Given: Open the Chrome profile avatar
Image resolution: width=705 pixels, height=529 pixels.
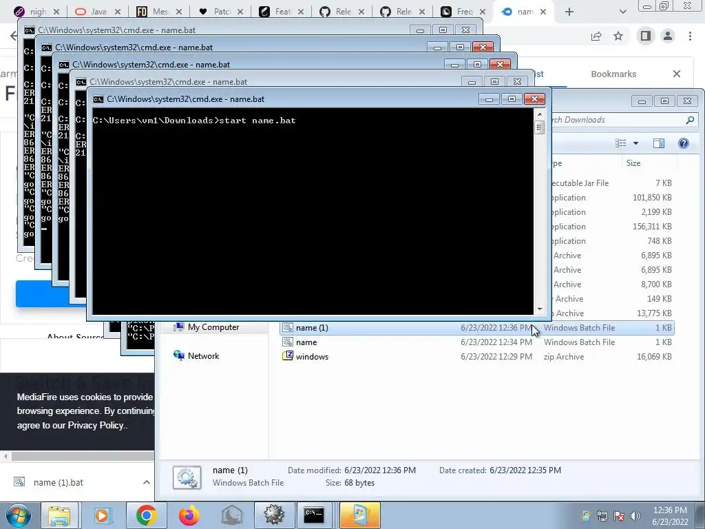Looking at the screenshot, I should pos(668,36).
